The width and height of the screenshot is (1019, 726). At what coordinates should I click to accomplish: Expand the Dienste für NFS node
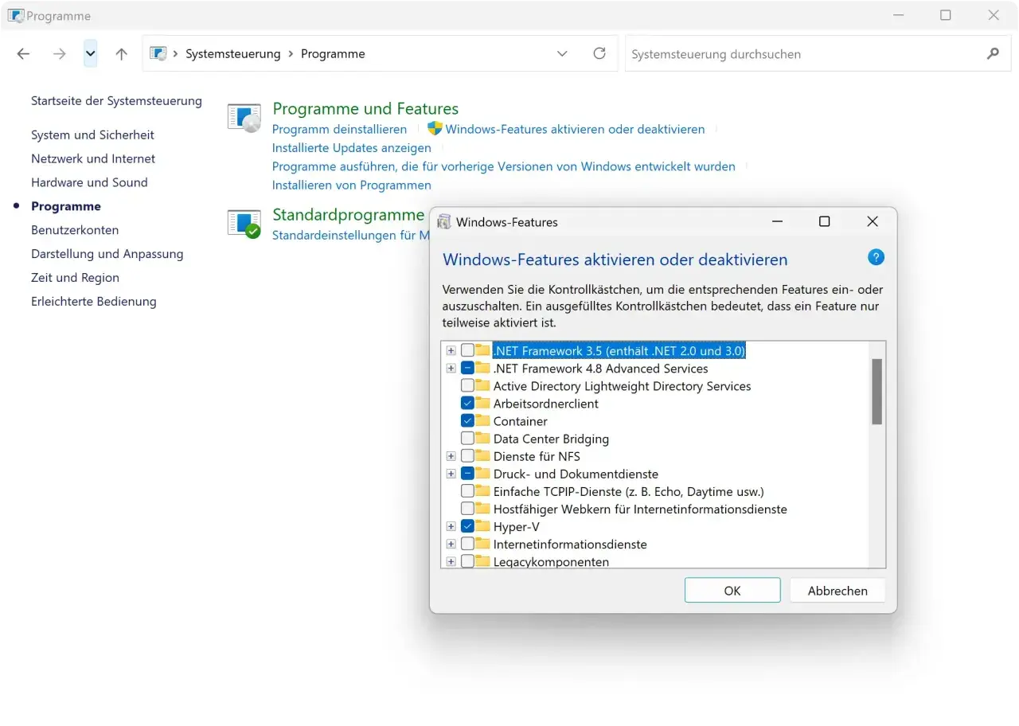coord(451,456)
